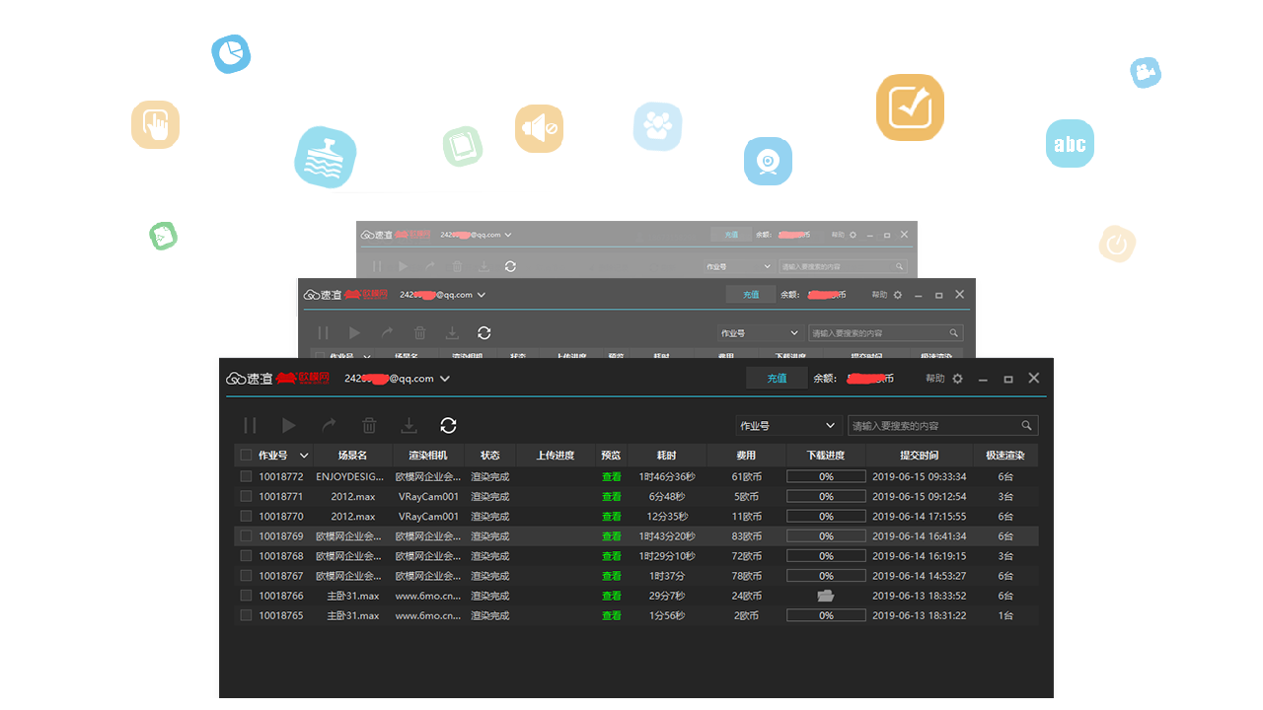Click the play/start icon in front toolbar
The image size is (1263, 710).
pyautogui.click(x=289, y=425)
